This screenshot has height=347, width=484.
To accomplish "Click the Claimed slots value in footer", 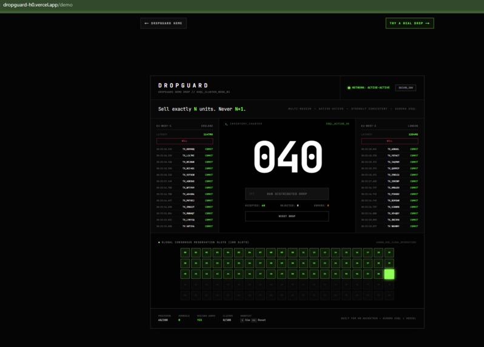I will pos(227,320).
